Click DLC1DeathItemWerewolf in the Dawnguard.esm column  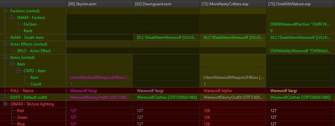click(x=166, y=38)
